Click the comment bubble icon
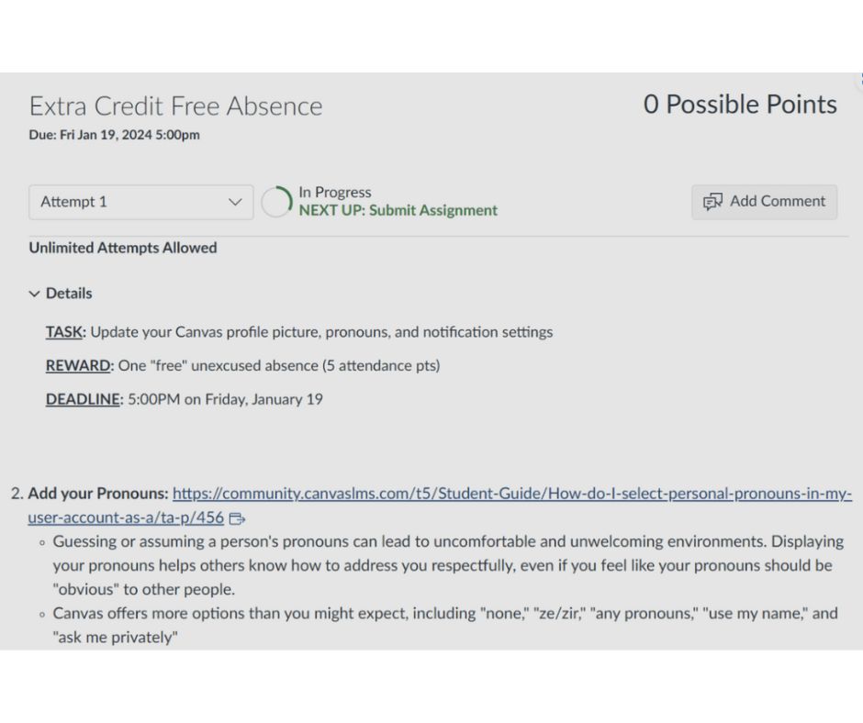The width and height of the screenshot is (863, 723). tap(712, 202)
